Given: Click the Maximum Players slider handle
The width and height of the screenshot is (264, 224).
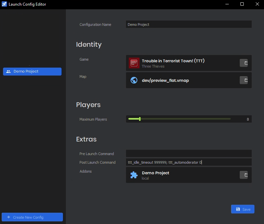Looking at the screenshot, I should click(140, 119).
